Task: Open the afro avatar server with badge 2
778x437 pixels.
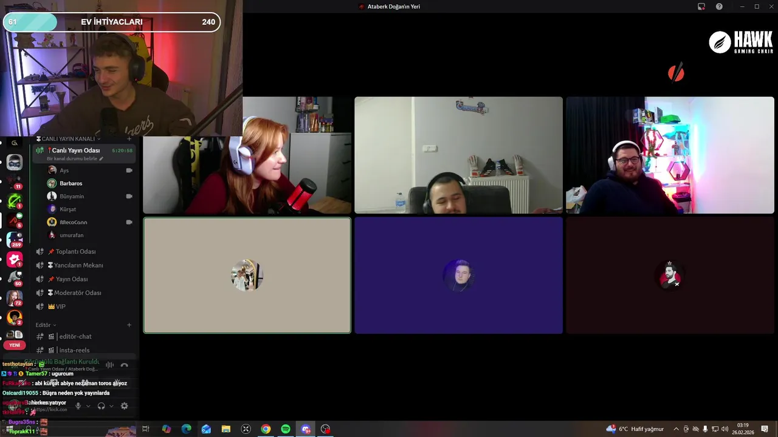Action: pyautogui.click(x=15, y=317)
